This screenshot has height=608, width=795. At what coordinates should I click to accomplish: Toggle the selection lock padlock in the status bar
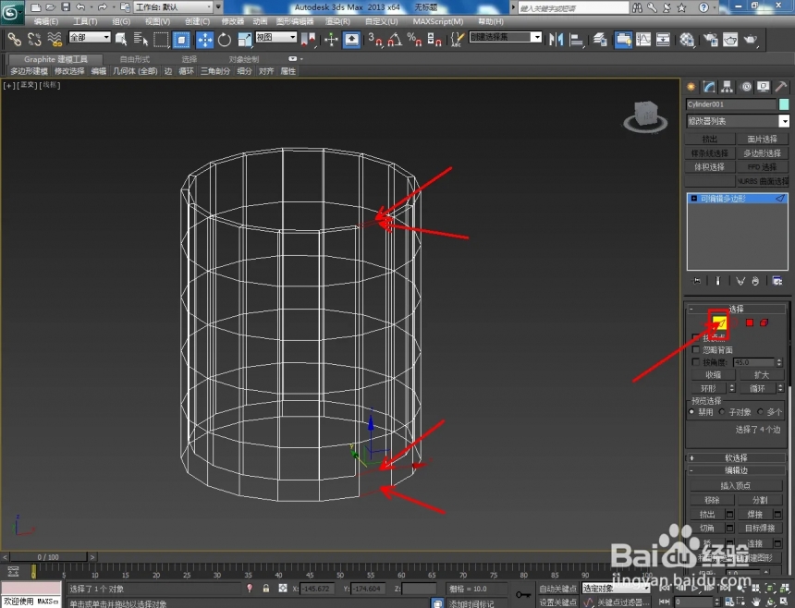click(265, 589)
